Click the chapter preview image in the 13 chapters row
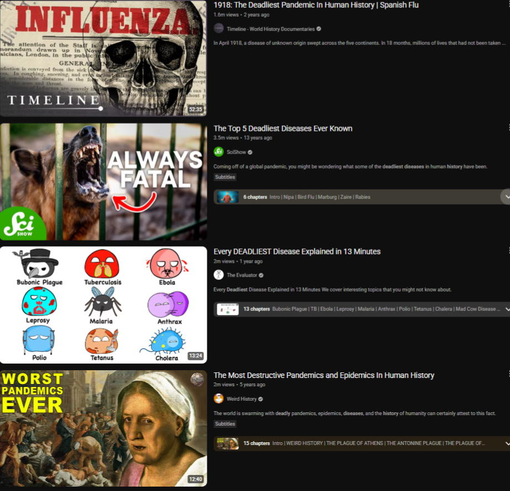510x491 pixels. (x=228, y=309)
